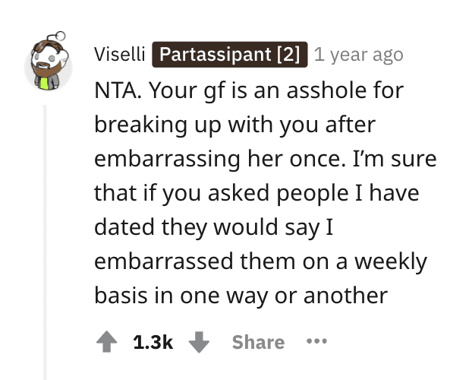Share this comment

[258, 342]
